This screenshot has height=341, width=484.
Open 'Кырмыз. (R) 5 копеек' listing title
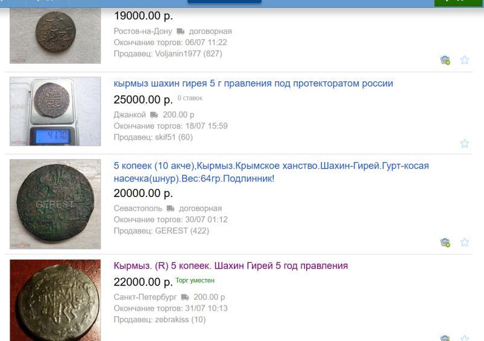click(x=231, y=266)
